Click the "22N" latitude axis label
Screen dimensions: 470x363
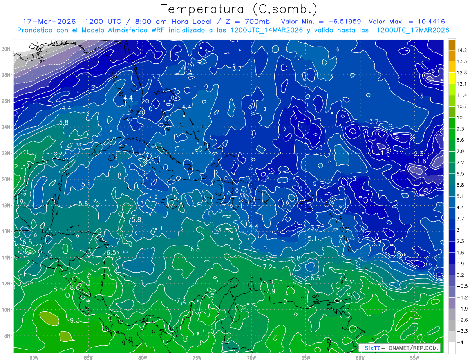tap(7, 153)
